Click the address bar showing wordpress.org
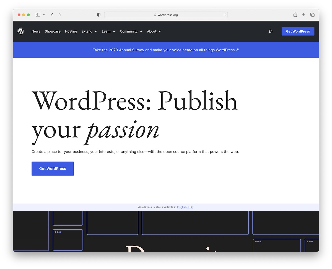The image size is (332, 269). 166,15
